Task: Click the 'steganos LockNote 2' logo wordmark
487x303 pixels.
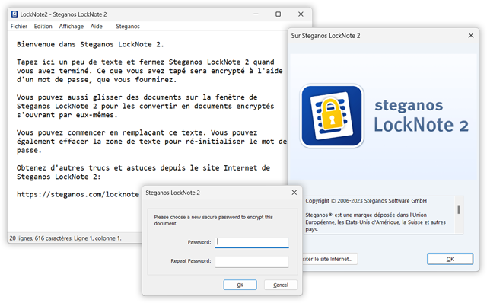Action: (x=421, y=116)
